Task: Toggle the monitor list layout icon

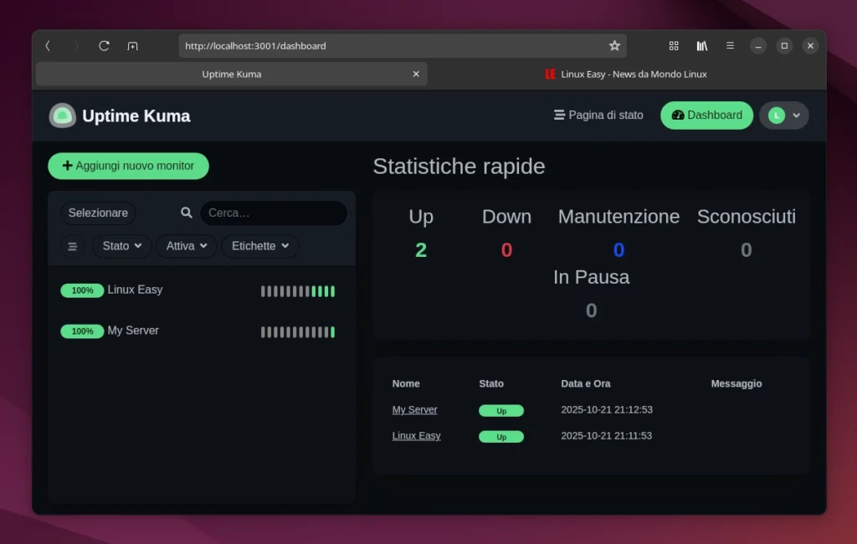Action: pos(72,246)
